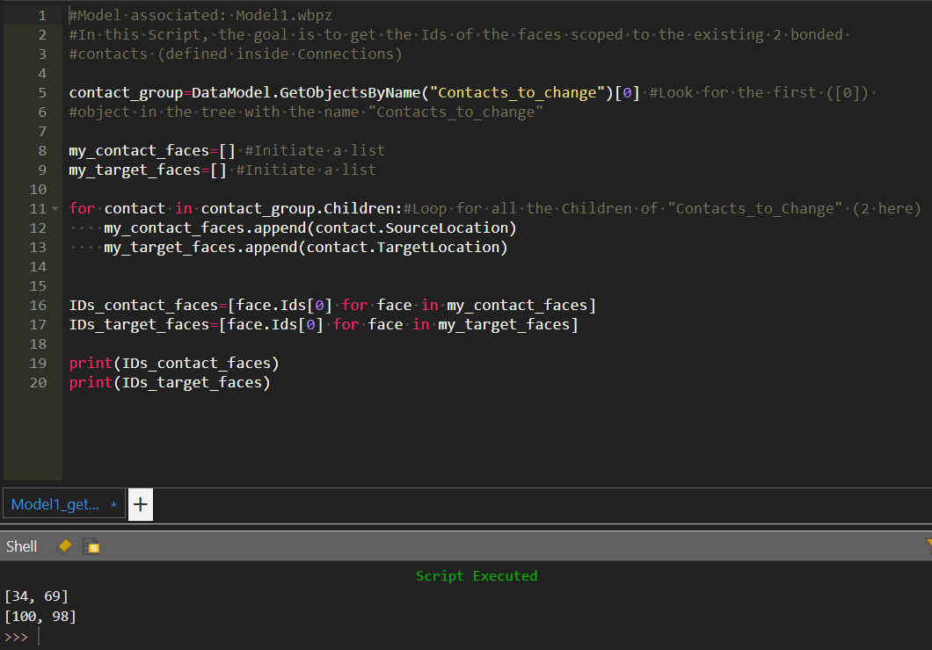The height and width of the screenshot is (650, 932).
Task: Click "#Model associated: Model1.wbpz" comment
Action: [200, 16]
